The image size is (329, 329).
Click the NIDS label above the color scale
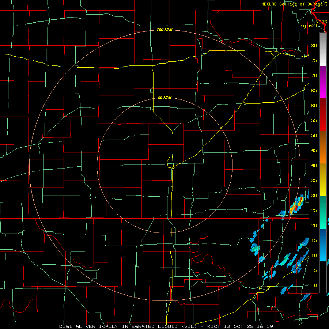tap(321, 22)
